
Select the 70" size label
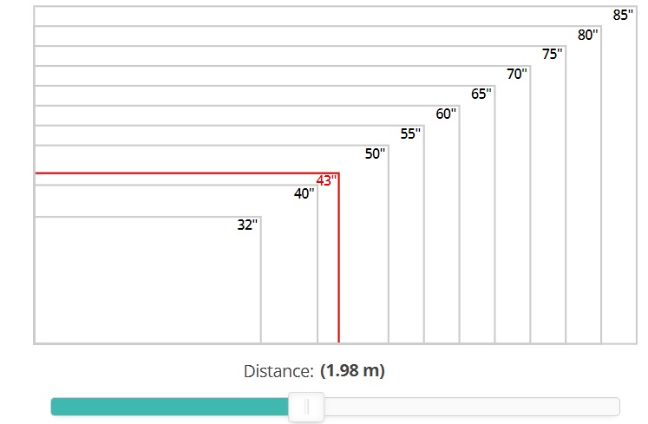pos(517,74)
